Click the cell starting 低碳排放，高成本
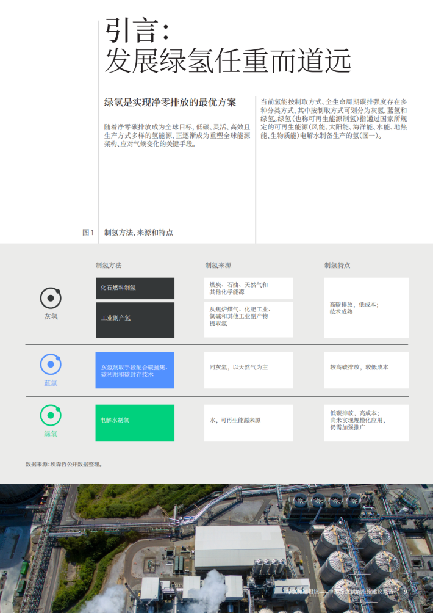Viewport: 433px width, 613px height. 367,423
